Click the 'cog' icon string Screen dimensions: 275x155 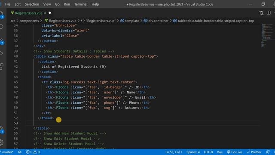(x=107, y=108)
